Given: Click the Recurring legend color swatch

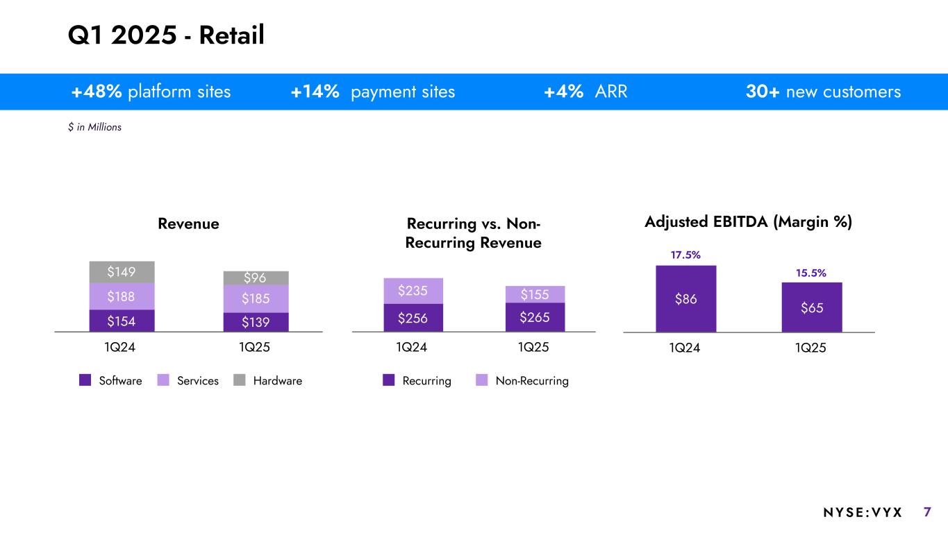Looking at the screenshot, I should pyautogui.click(x=389, y=380).
